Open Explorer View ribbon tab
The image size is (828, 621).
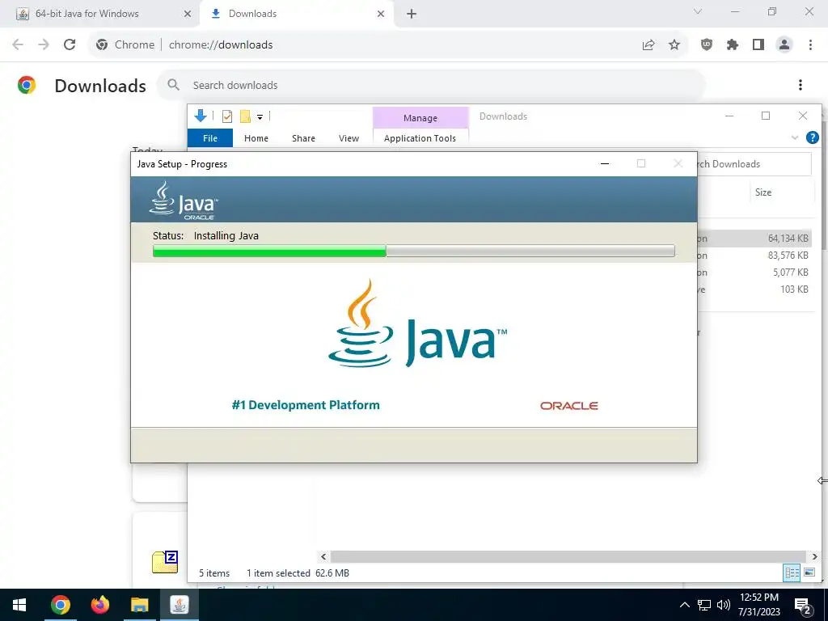point(349,138)
